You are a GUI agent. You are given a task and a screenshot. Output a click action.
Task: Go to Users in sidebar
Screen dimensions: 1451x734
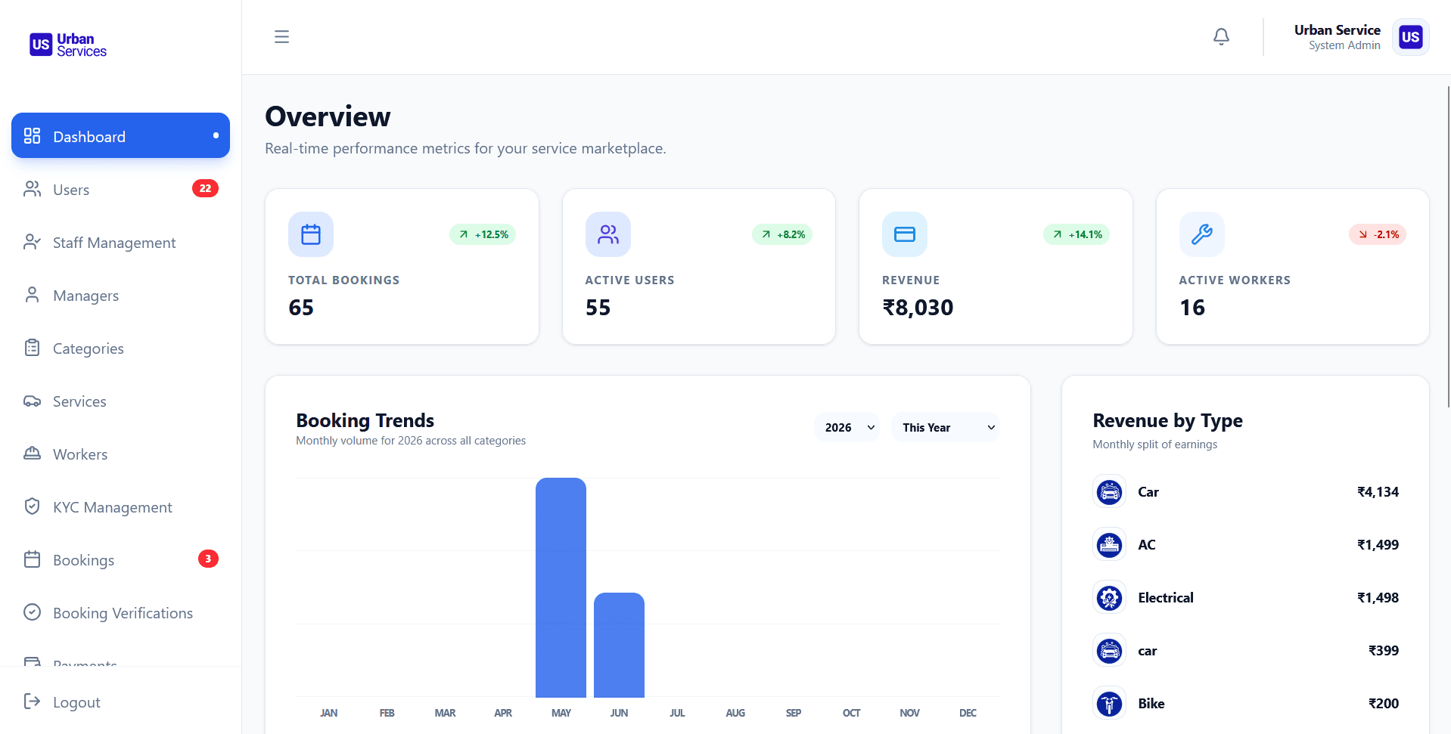pos(120,189)
